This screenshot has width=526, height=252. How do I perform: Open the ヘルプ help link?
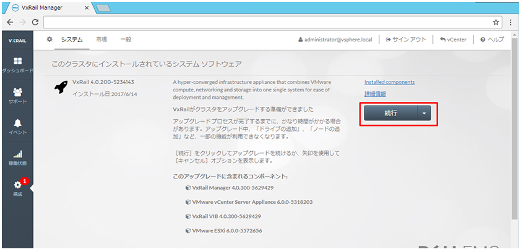(x=492, y=40)
